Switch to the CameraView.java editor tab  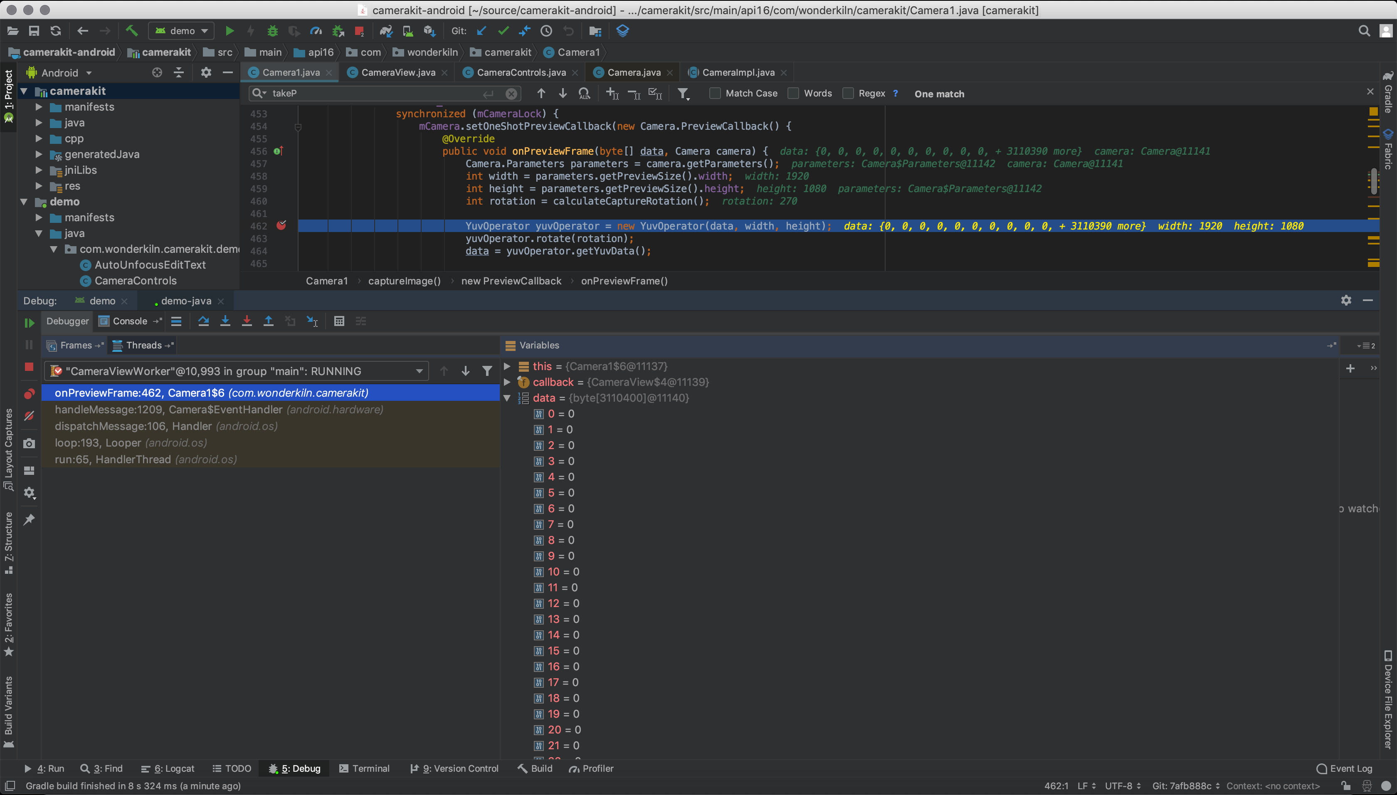point(397,72)
